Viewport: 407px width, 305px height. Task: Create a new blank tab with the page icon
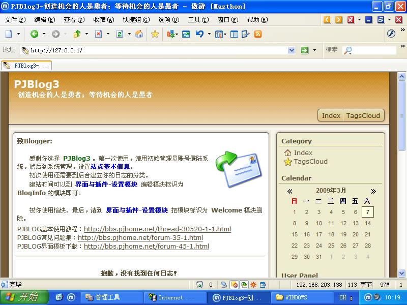pyautogui.click(x=9, y=34)
